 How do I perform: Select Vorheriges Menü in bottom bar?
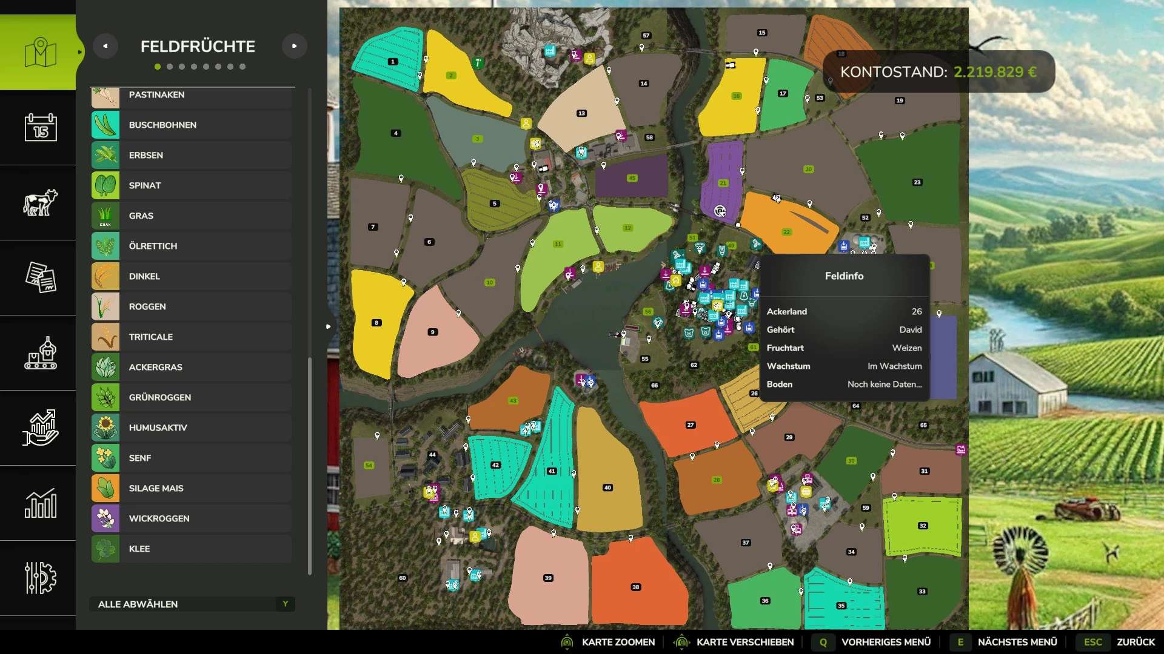[x=885, y=642]
